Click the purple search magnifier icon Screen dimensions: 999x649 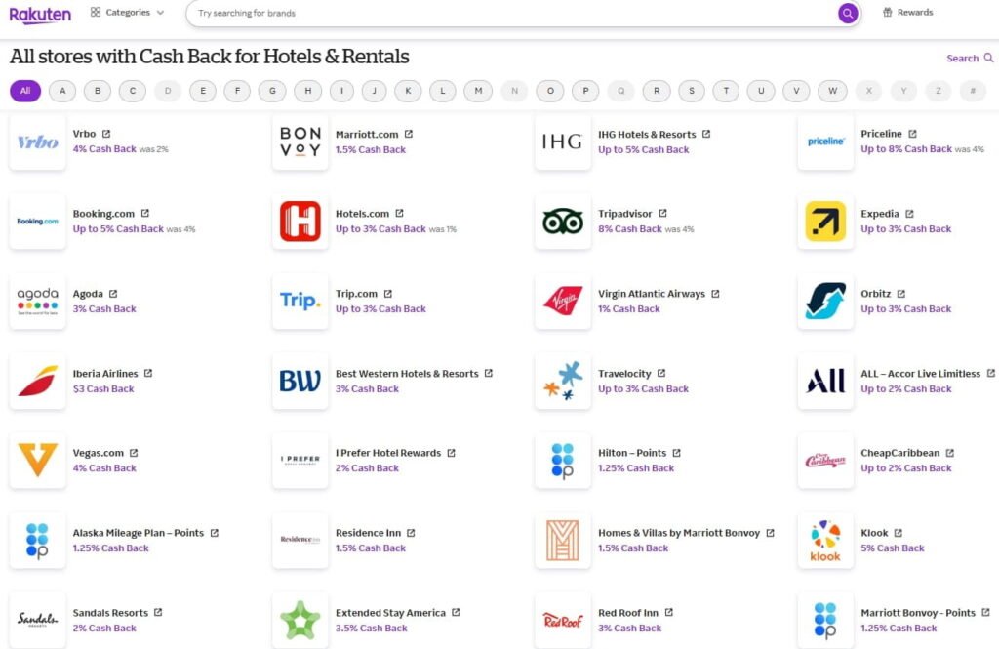click(847, 13)
